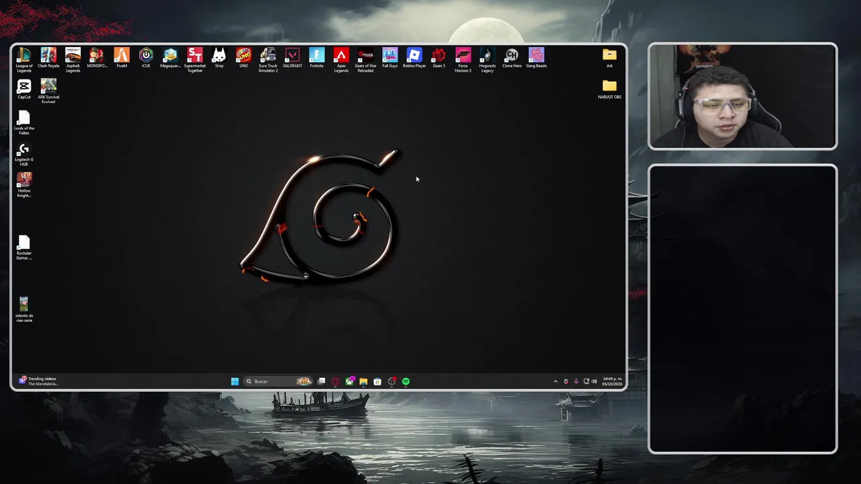Click the Buscar taskbar search box
The height and width of the screenshot is (484, 861).
[x=278, y=381]
